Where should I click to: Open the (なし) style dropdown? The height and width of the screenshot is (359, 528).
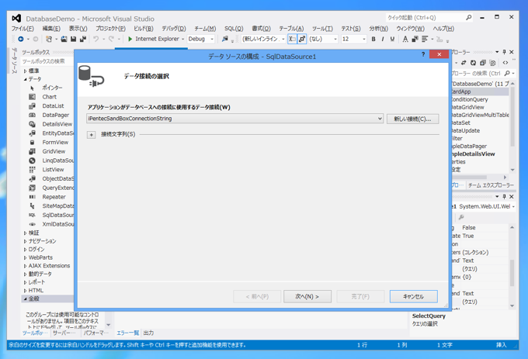coord(335,40)
